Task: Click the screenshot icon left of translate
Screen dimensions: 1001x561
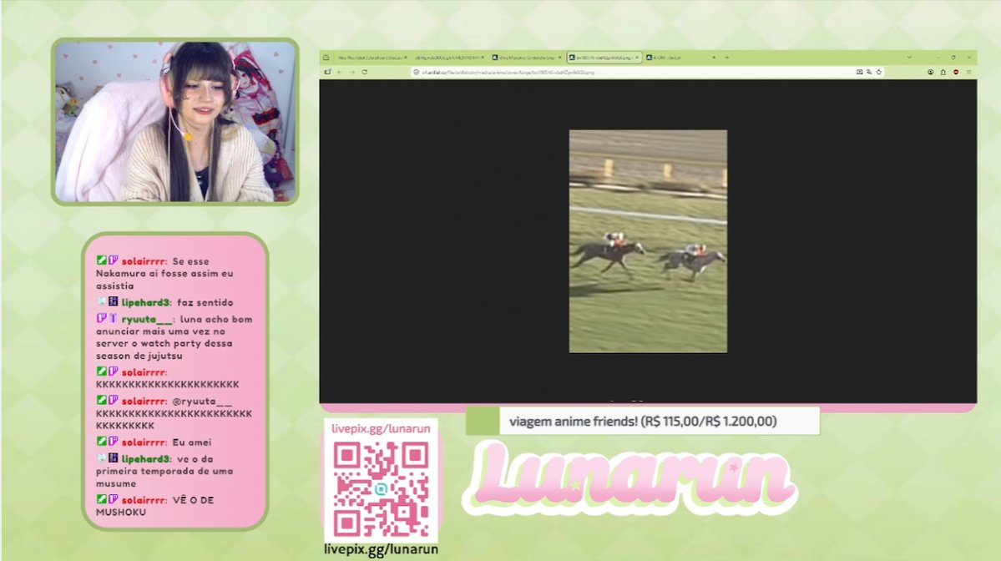Action: [859, 72]
